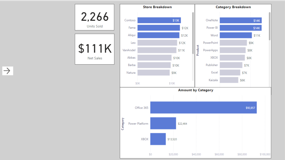Click the Publisher axis label
This screenshot has height=160, width=285.
coord(212,65)
